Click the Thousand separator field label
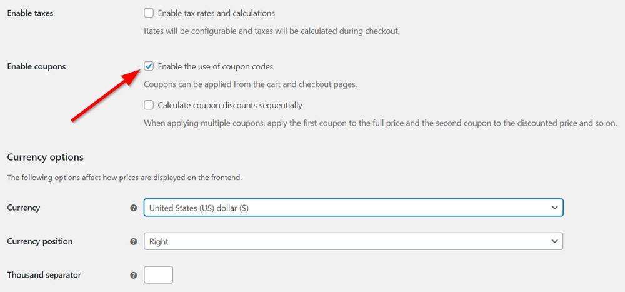Viewport: 625px width, 292px height. [44, 275]
